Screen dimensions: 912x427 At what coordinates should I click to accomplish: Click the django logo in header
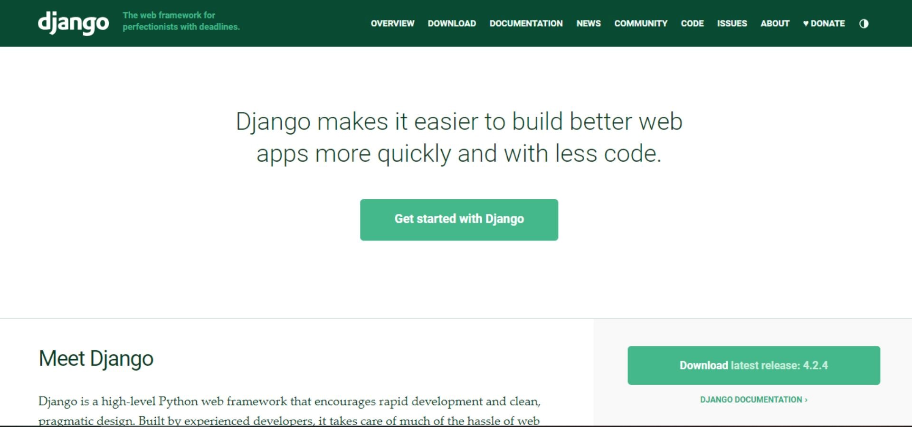coord(74,23)
